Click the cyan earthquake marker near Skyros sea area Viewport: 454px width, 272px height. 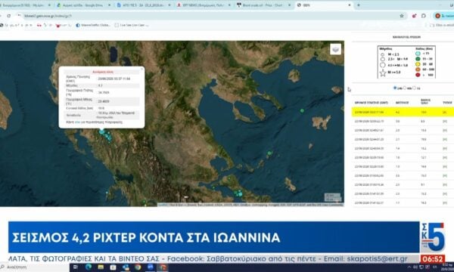click(269, 153)
